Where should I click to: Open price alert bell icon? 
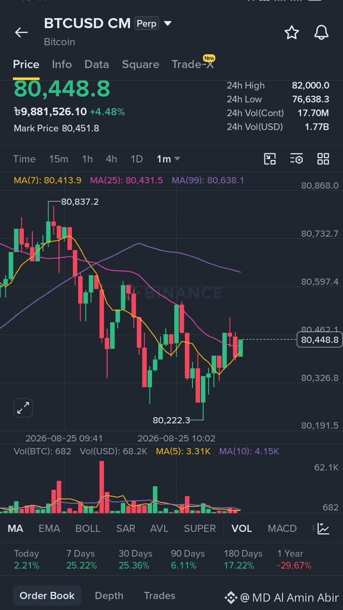point(322,32)
